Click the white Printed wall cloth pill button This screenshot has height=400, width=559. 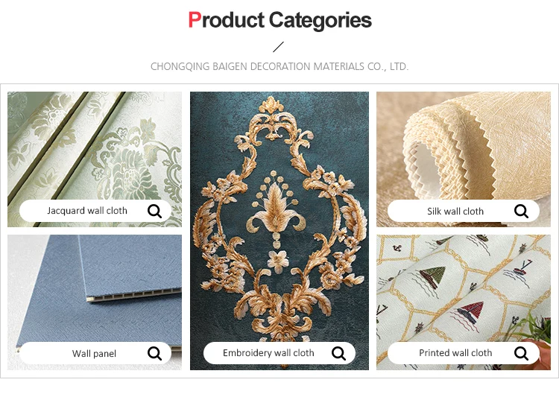pos(464,353)
